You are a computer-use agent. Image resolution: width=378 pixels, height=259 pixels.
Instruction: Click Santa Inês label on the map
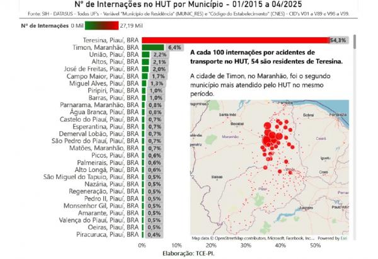tap(227, 115)
